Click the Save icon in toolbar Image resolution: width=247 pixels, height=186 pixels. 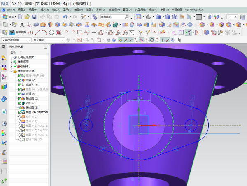click(x=34, y=17)
